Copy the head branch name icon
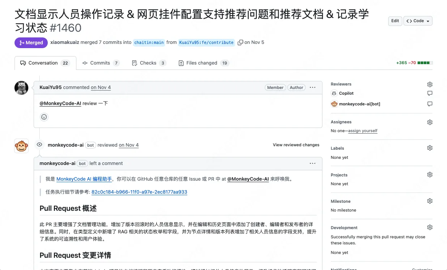 click(x=240, y=42)
